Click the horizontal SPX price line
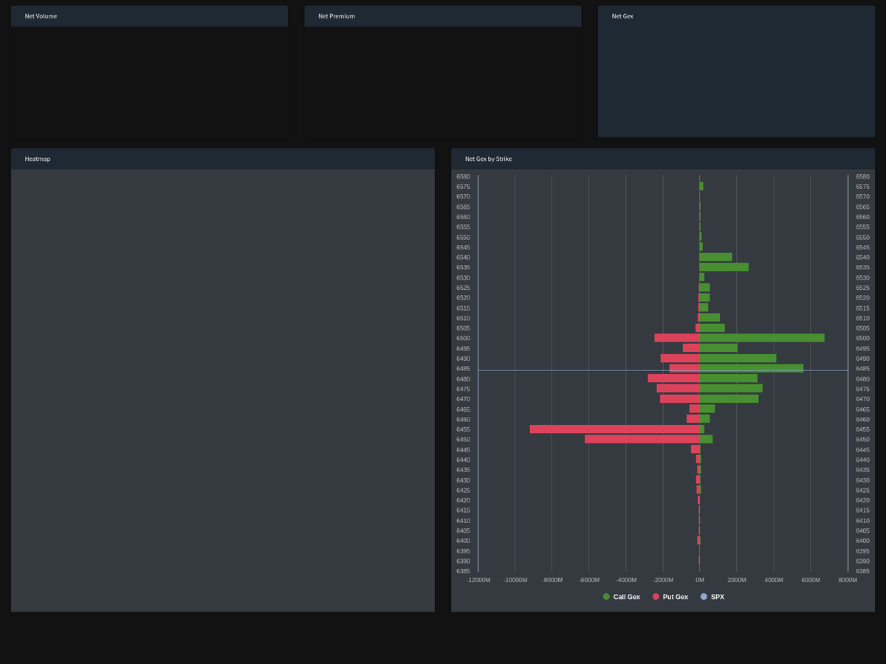The image size is (886, 664). [663, 370]
